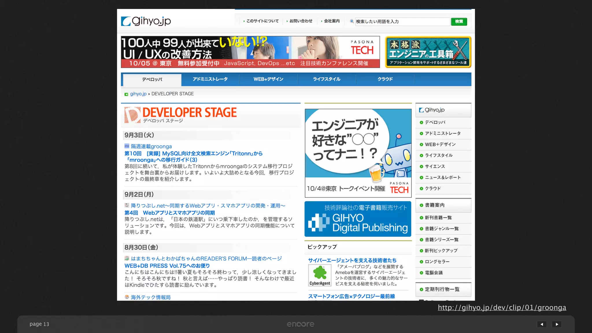Open サイバーエージェントを支える技術者たち link
This screenshot has height=333, width=592.
pyautogui.click(x=352, y=260)
